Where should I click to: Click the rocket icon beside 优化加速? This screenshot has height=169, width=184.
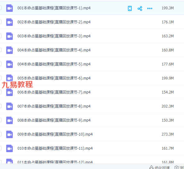click(151, 167)
